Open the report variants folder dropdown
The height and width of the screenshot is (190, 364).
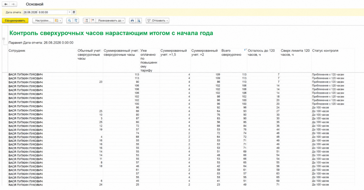(x=58, y=21)
